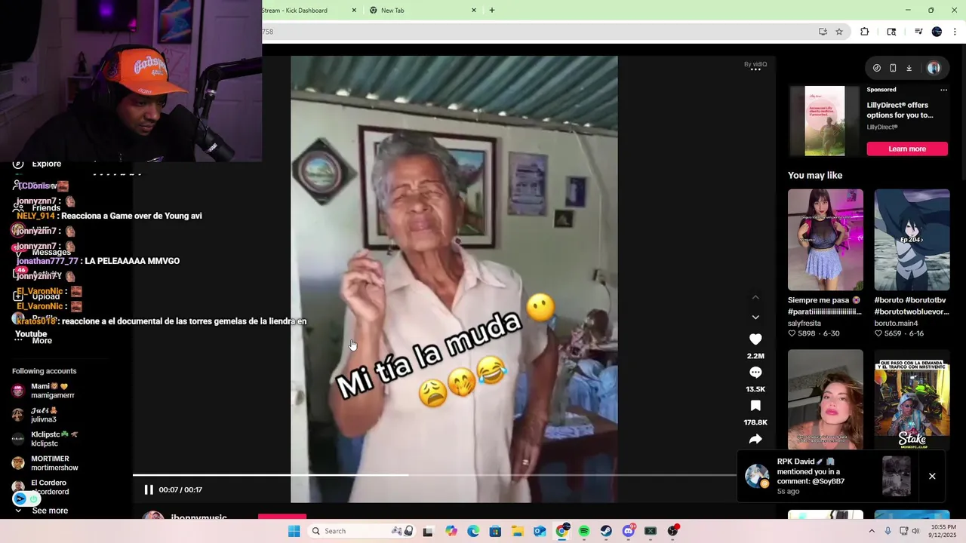Open boruto.main4 account link

(x=896, y=323)
